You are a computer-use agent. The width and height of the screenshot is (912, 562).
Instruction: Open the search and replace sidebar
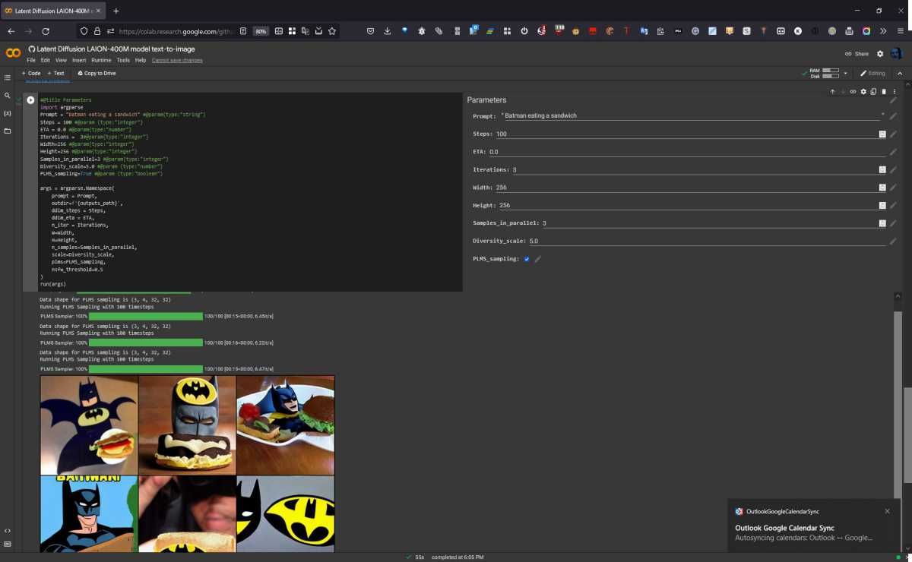[x=8, y=96]
